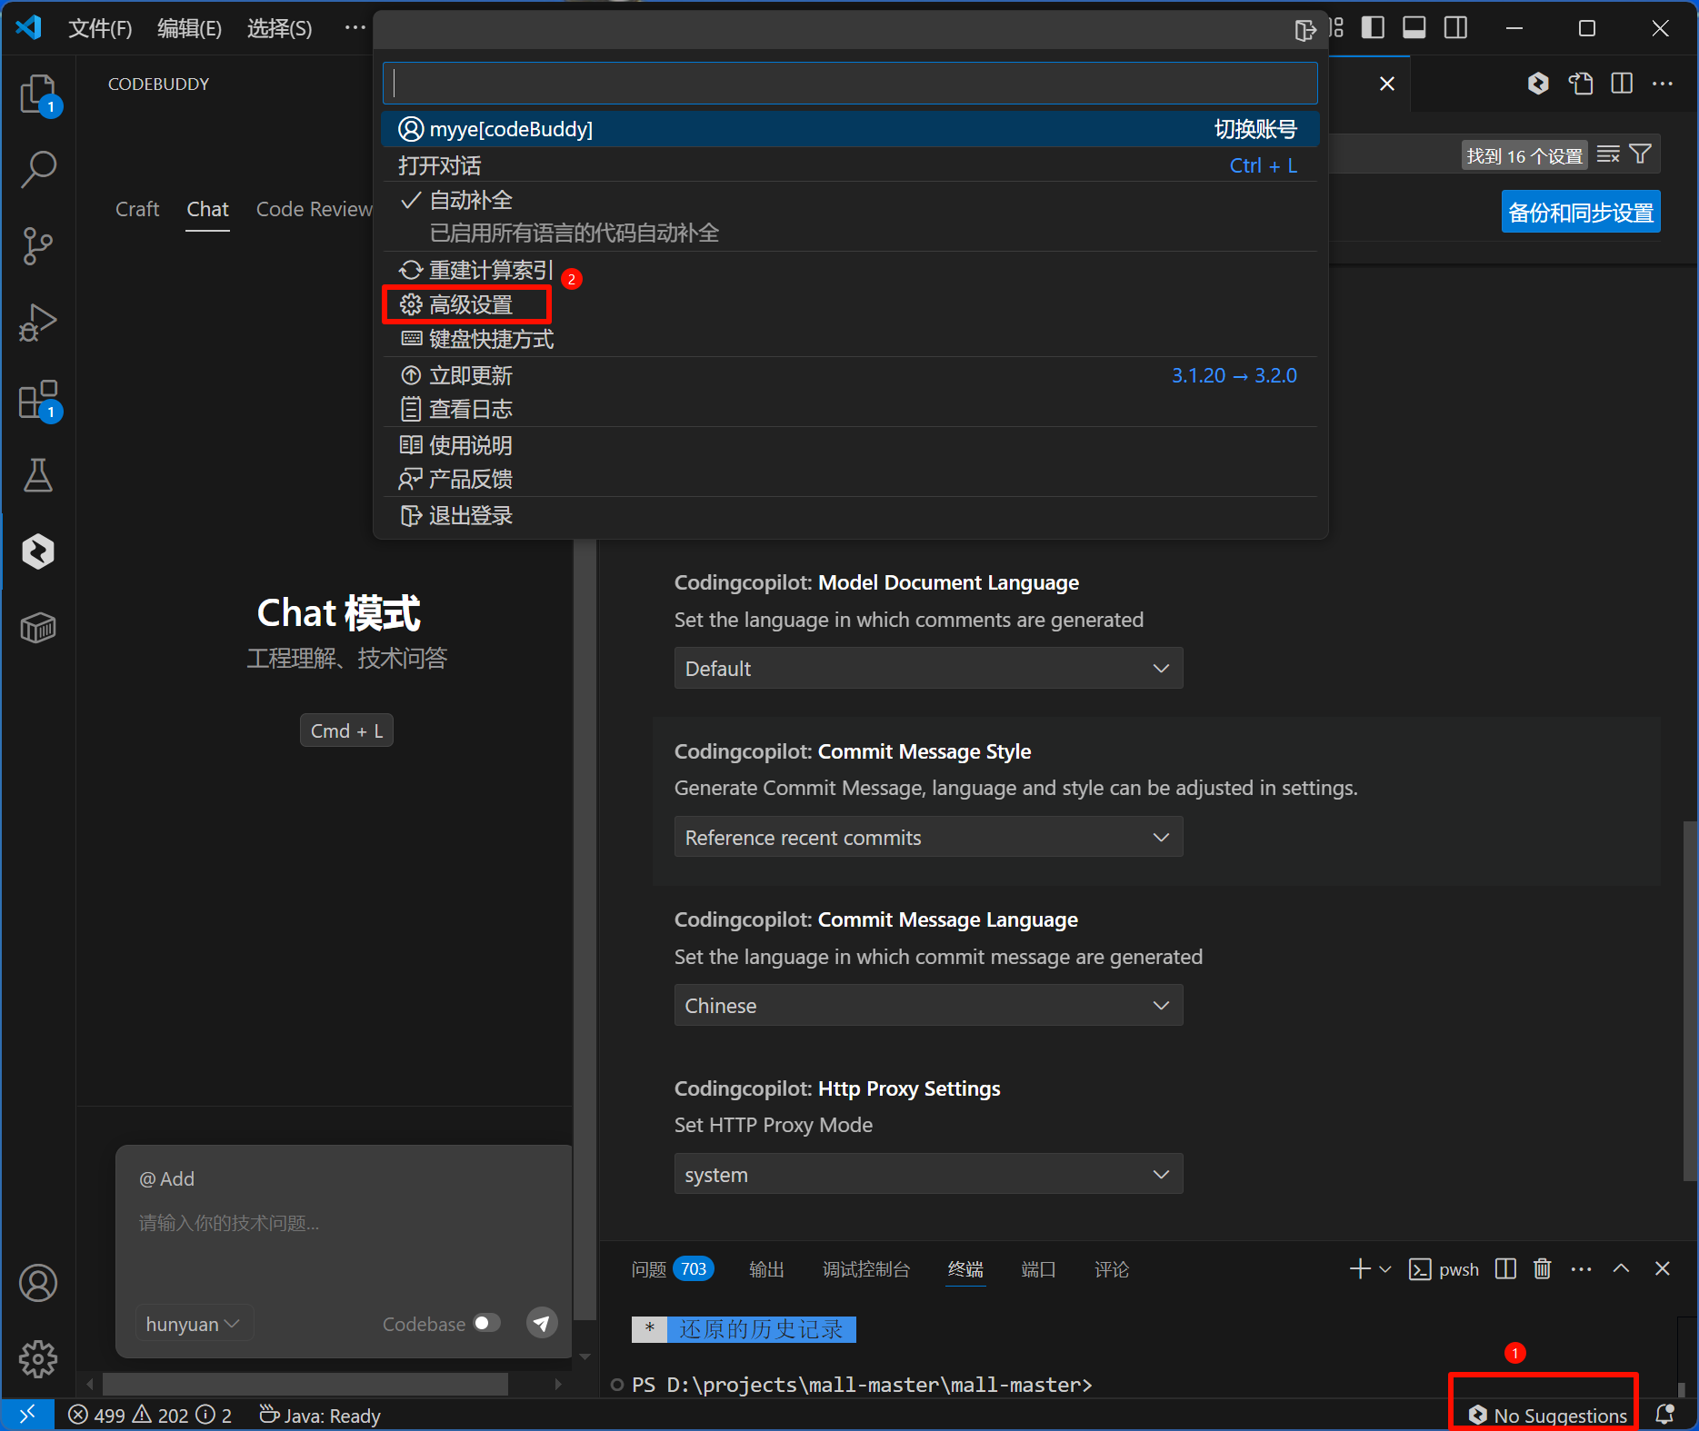Image resolution: width=1699 pixels, height=1431 pixels.
Task: Click @ Add context button
Action: click(x=166, y=1178)
